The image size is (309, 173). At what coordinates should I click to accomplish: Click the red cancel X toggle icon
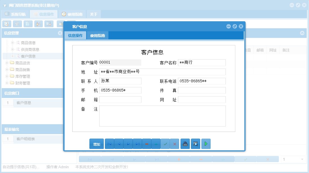[x=175, y=144]
